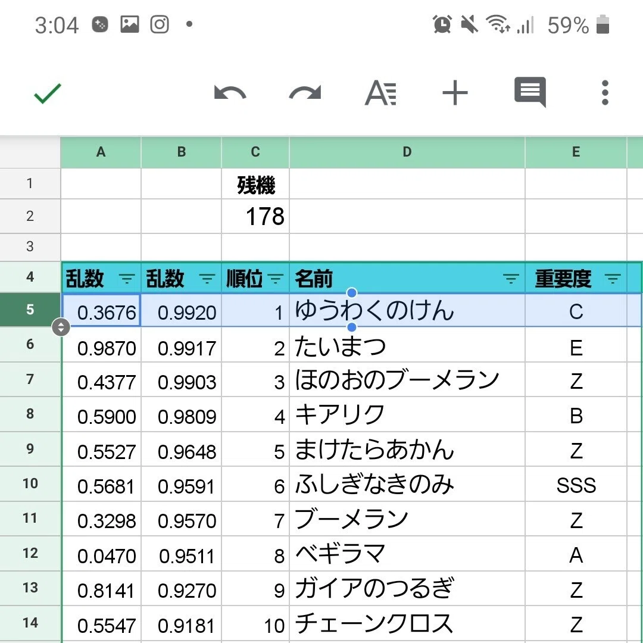Tap the Wi-Fi status icon

click(x=497, y=24)
